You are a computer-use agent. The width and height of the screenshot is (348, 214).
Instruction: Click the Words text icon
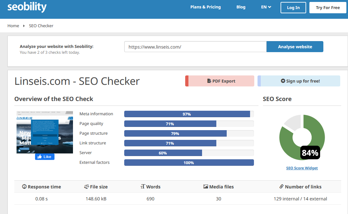pos(143,186)
